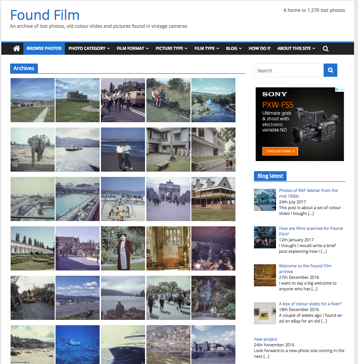Open the triumphal arch photo thumbnail

click(168, 199)
